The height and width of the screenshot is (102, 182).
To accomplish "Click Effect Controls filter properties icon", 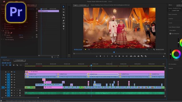I will tap(52, 57).
